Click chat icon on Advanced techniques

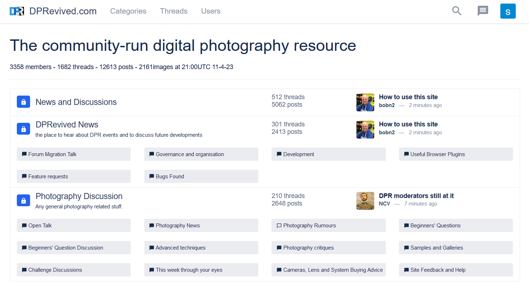click(152, 248)
